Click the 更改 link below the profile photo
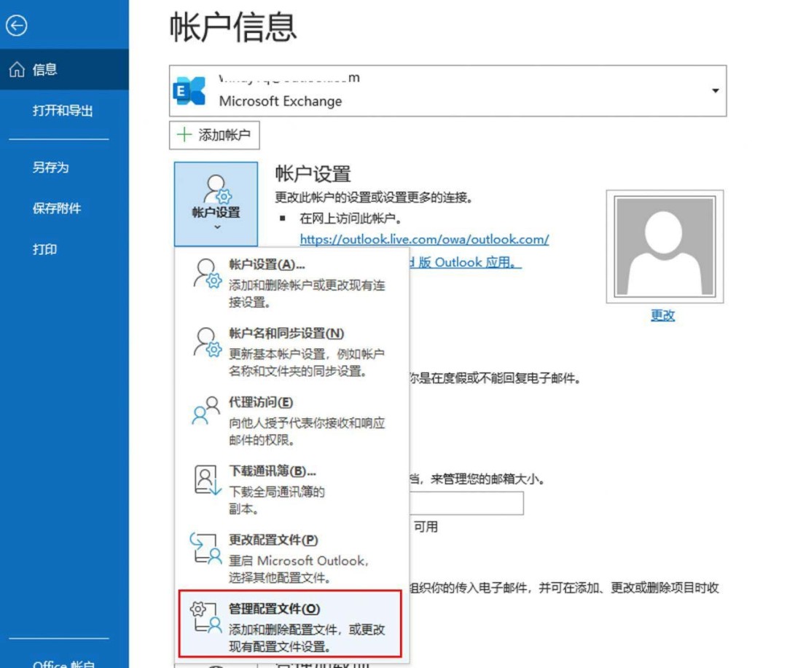 pyautogui.click(x=662, y=315)
